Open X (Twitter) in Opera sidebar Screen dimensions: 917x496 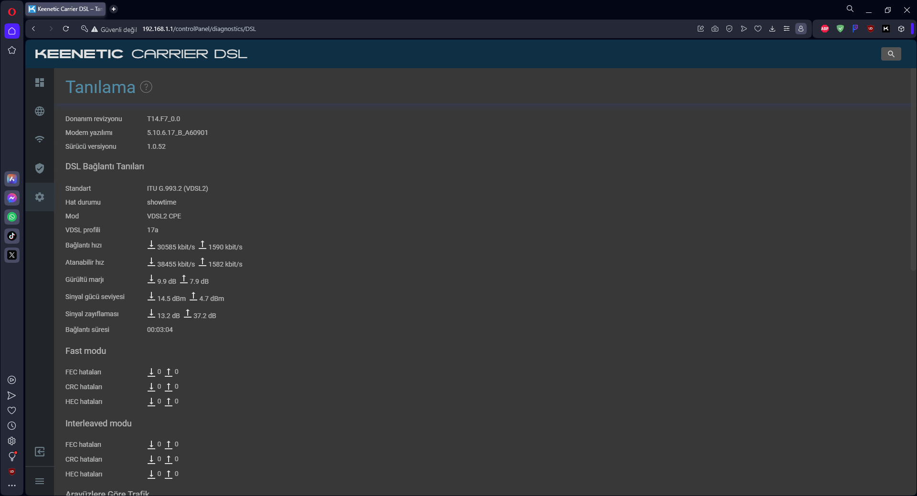pos(12,255)
